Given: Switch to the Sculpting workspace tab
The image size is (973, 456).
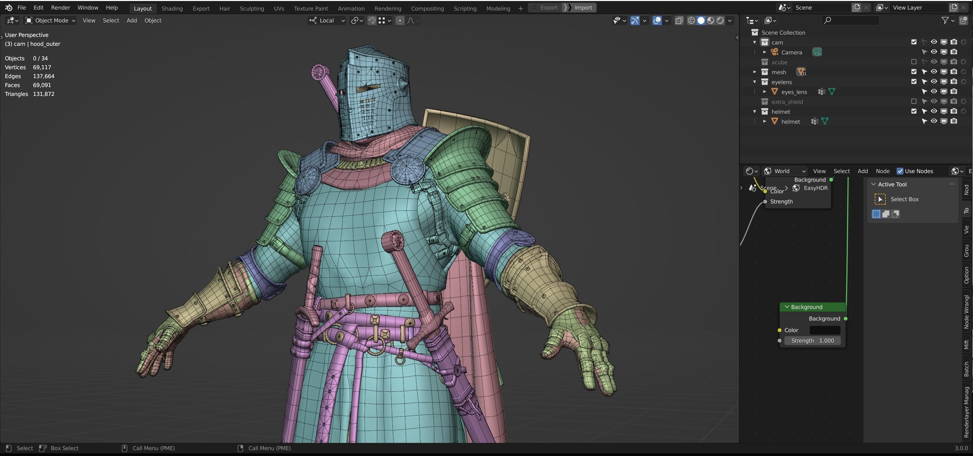Looking at the screenshot, I should click(252, 8).
